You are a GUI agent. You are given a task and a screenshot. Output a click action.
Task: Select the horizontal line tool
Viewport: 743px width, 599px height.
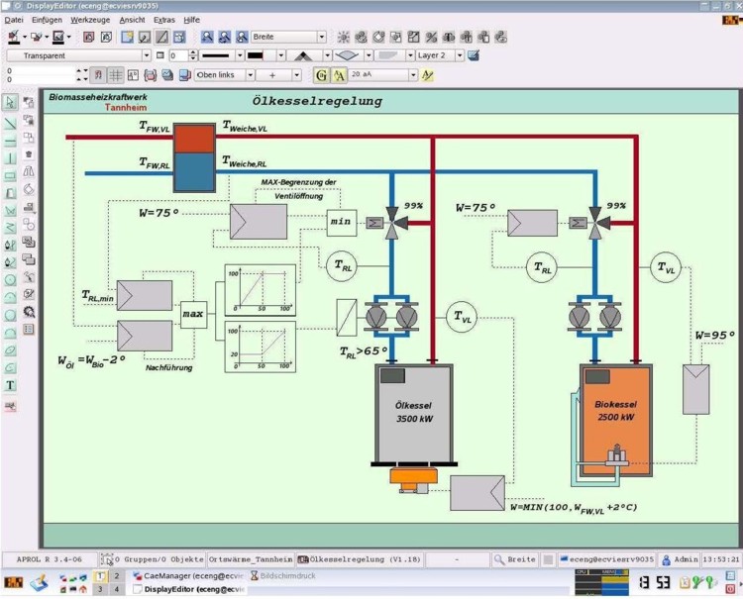[10, 142]
